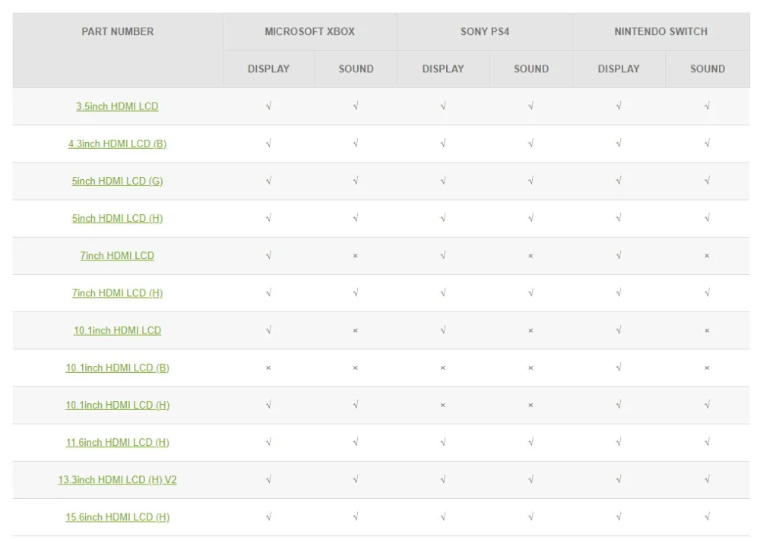
Task: Select the MICROSOFT XBOX header
Action: point(310,31)
